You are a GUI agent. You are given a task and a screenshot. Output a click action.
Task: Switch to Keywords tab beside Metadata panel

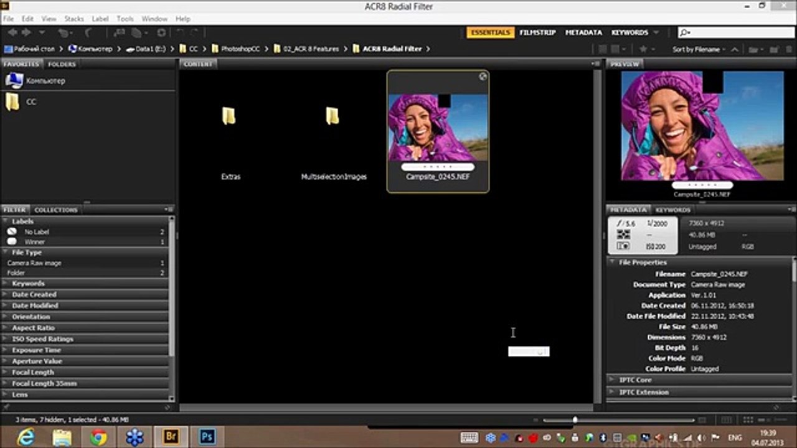(x=673, y=210)
